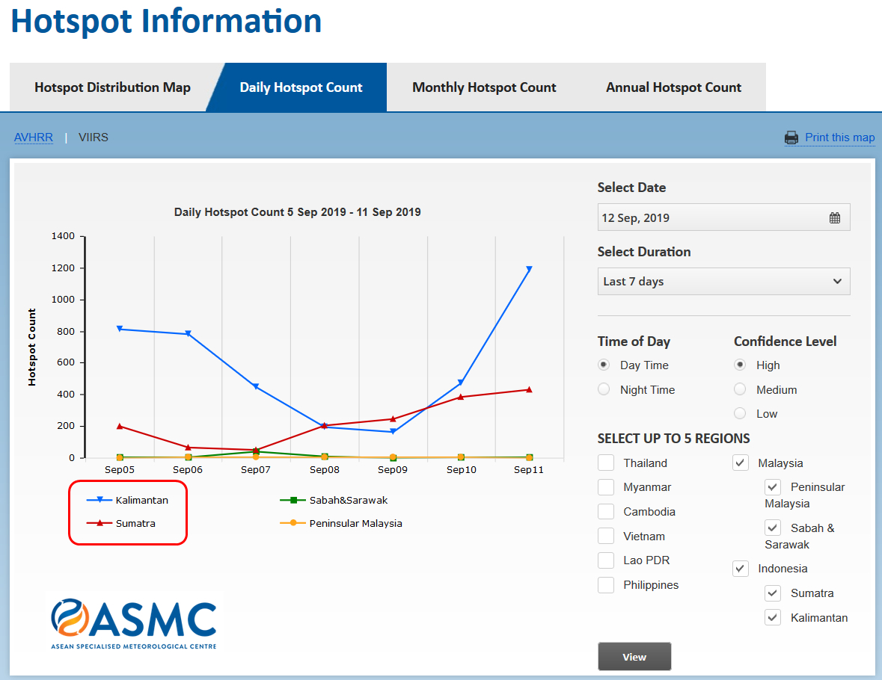
Task: Toggle Kalimantan series in chart legend
Action: pyautogui.click(x=141, y=500)
